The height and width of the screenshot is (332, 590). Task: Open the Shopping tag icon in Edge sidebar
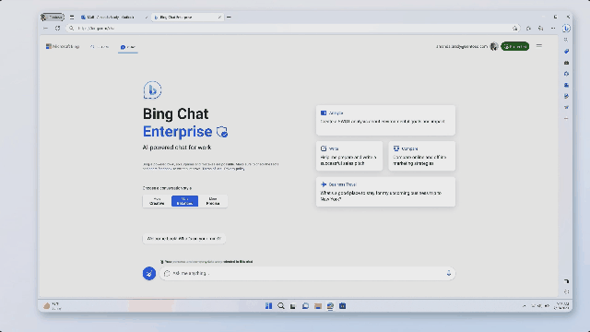(x=566, y=52)
